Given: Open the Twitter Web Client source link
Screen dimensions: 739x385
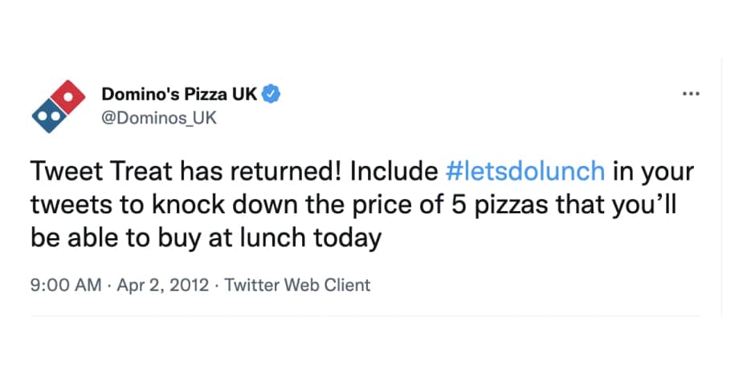Looking at the screenshot, I should coord(297,285).
